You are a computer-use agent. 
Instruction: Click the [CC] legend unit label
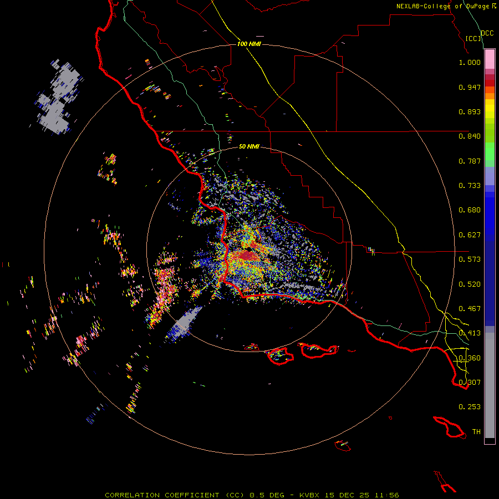coord(473,38)
